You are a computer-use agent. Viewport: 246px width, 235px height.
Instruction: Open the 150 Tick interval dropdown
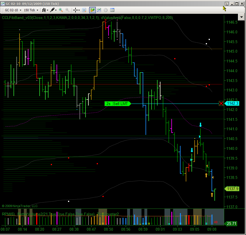tap(31, 10)
